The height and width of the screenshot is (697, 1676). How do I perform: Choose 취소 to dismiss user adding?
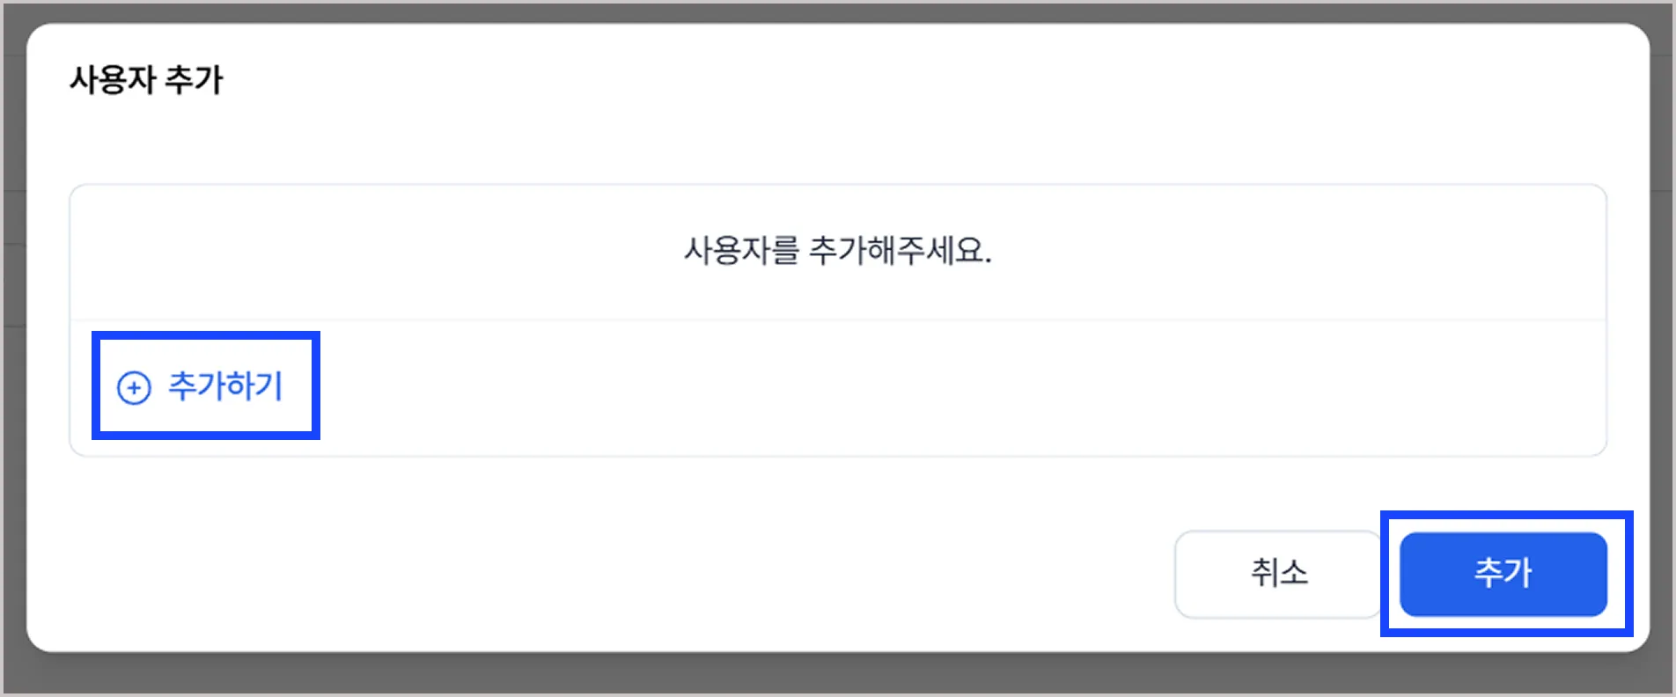click(1278, 574)
